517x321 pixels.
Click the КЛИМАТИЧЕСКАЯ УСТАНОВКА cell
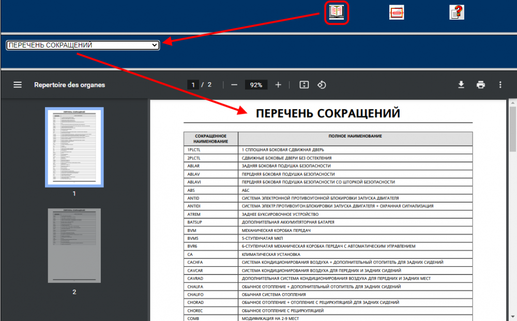pos(355,254)
